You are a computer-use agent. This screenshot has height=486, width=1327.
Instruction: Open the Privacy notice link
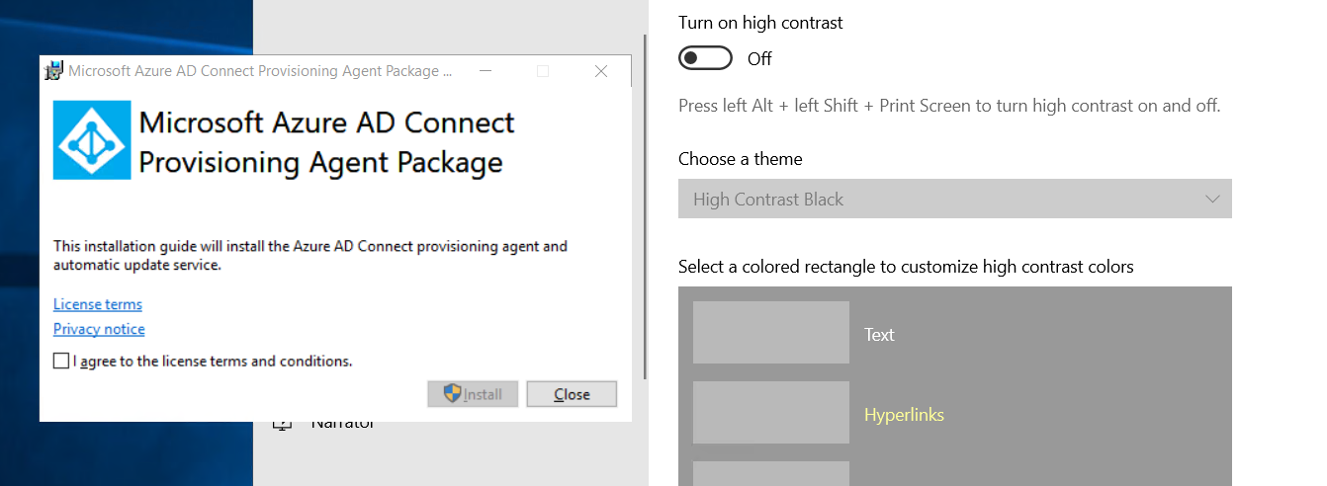tap(99, 329)
